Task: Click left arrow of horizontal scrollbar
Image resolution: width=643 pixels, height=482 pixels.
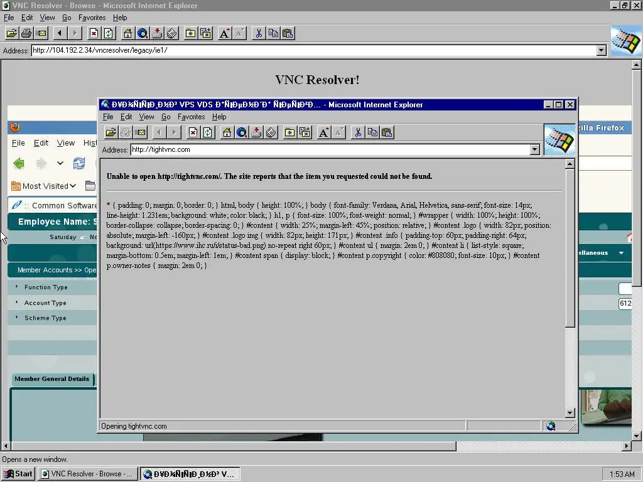Action: 6,446
